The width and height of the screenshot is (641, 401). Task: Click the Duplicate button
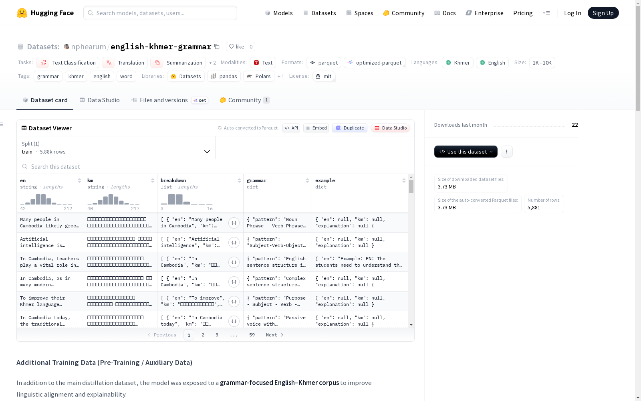click(x=350, y=128)
